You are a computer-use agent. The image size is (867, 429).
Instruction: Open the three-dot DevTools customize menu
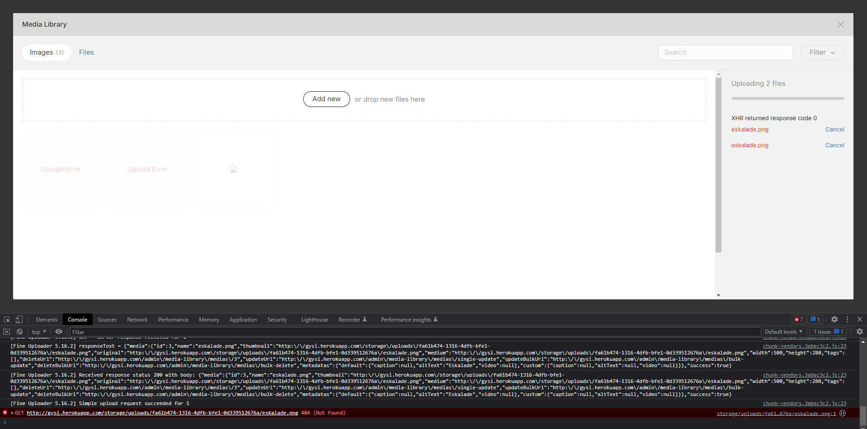pos(847,319)
